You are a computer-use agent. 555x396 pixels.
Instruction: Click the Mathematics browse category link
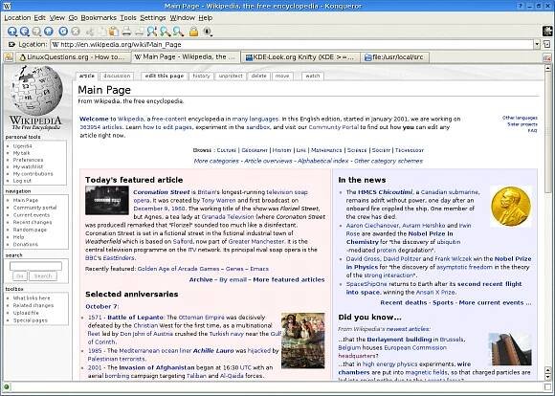326,150
